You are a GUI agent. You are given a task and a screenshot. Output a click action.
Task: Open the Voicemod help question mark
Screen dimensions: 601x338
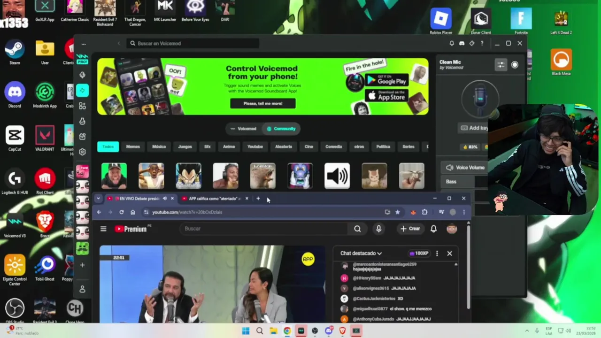pos(482,43)
